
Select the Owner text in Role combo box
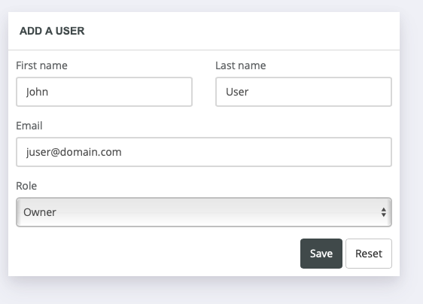pyautogui.click(x=40, y=212)
